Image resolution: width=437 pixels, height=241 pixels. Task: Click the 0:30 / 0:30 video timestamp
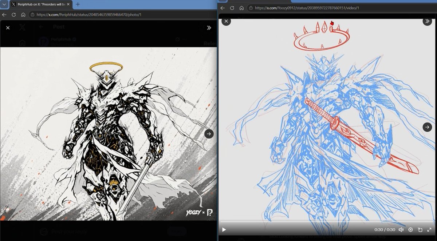pyautogui.click(x=384, y=230)
